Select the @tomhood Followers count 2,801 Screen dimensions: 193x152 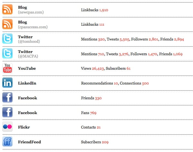[154, 39]
